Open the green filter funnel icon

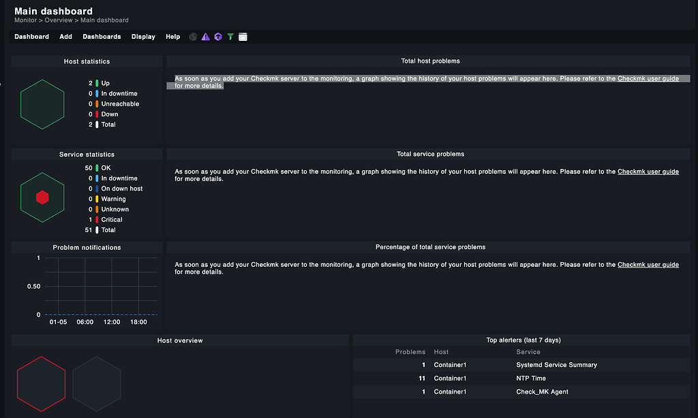point(230,36)
